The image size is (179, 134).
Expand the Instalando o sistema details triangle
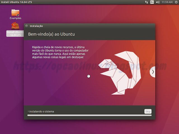(x=28, y=111)
